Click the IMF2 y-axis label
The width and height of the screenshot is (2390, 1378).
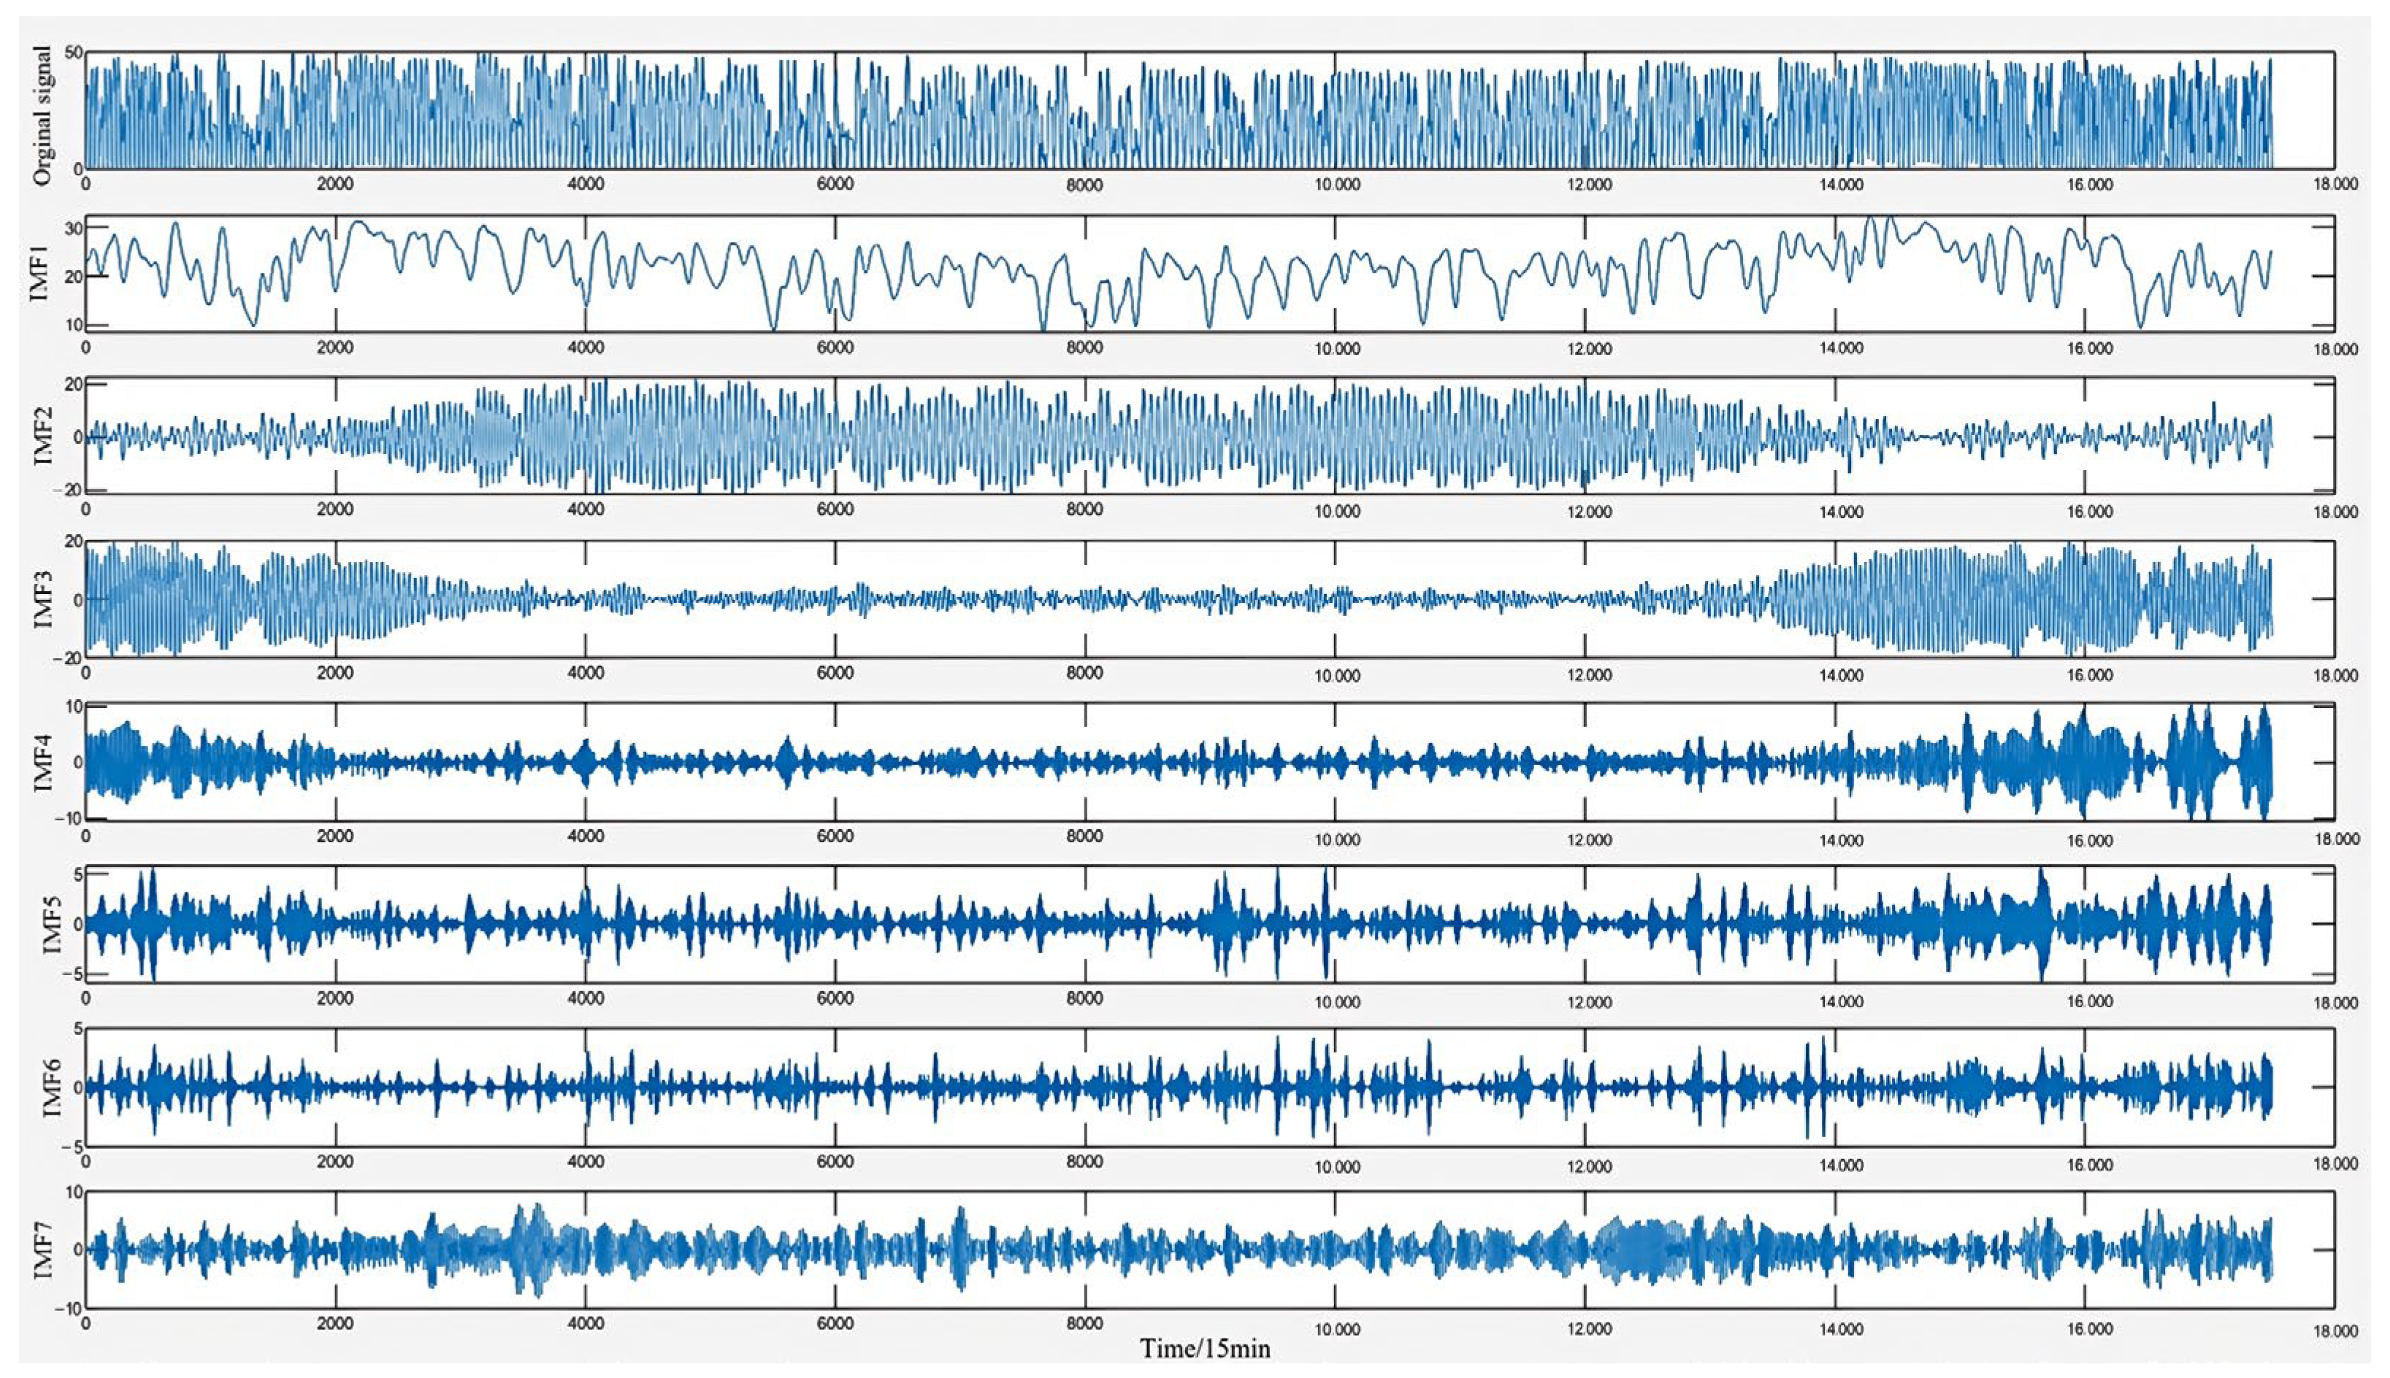pyautogui.click(x=42, y=435)
